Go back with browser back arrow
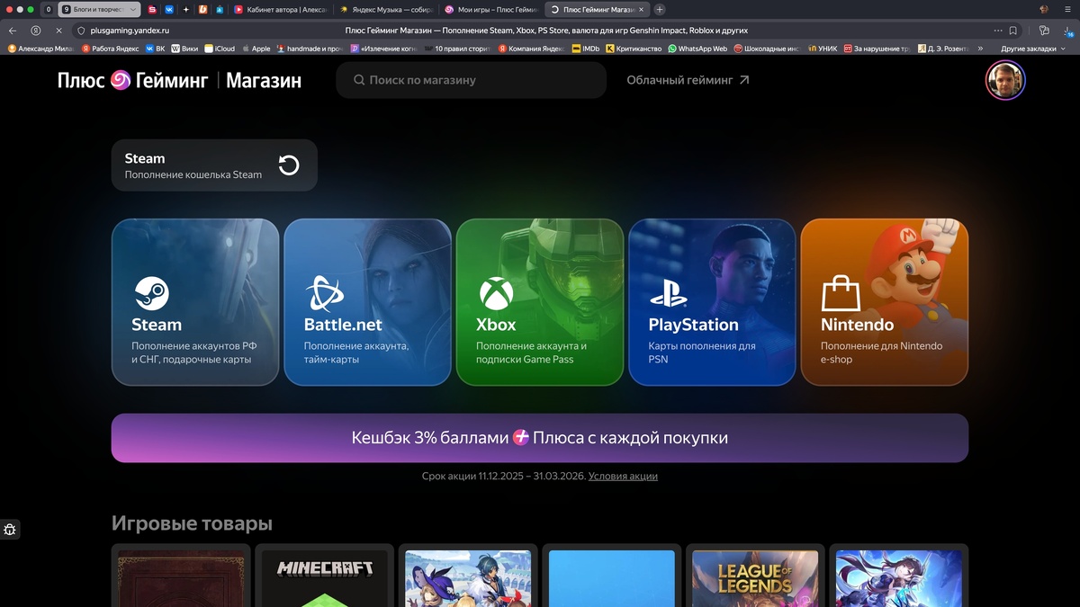 pos(13,30)
